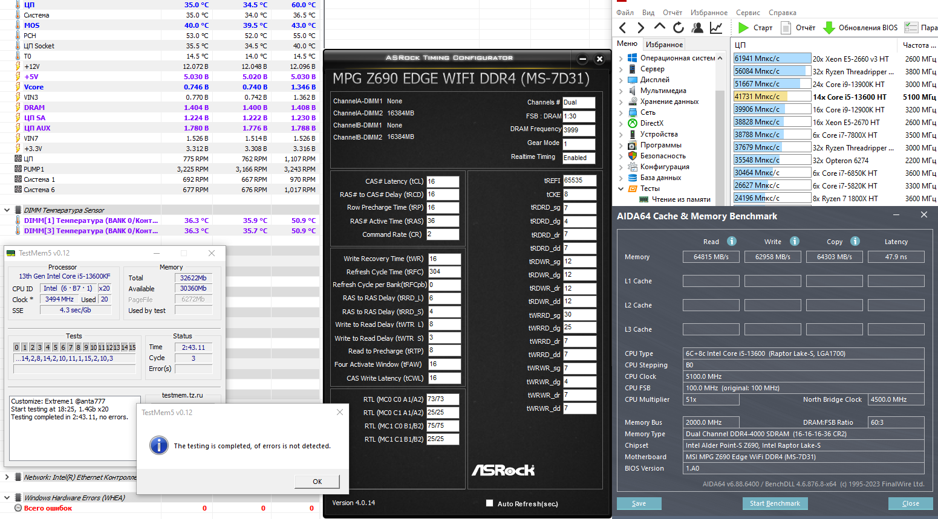This screenshot has width=938, height=519.
Task: Select the blue disks icon for База данных
Action: (632, 178)
